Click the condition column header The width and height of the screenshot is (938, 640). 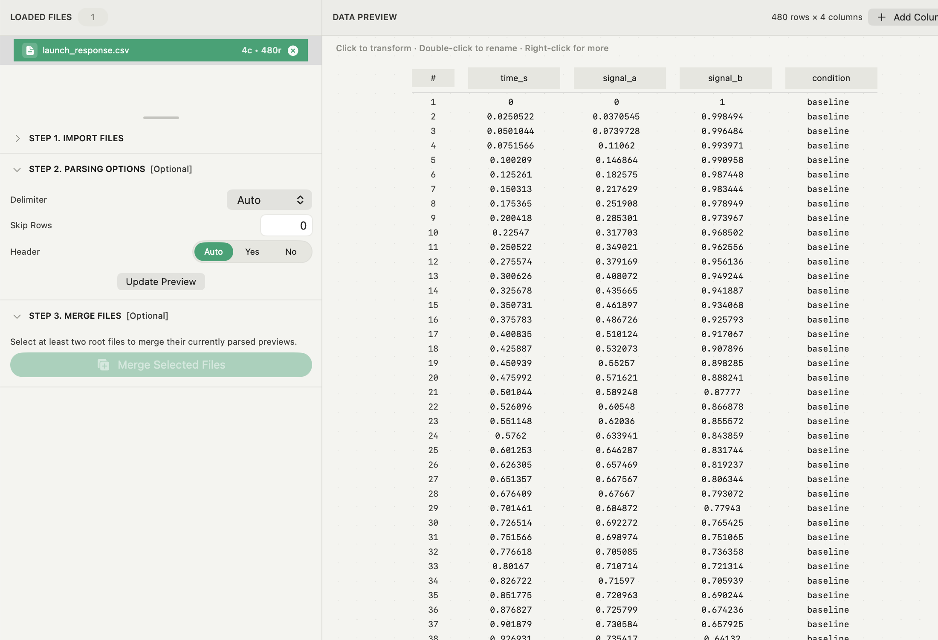[x=831, y=78]
